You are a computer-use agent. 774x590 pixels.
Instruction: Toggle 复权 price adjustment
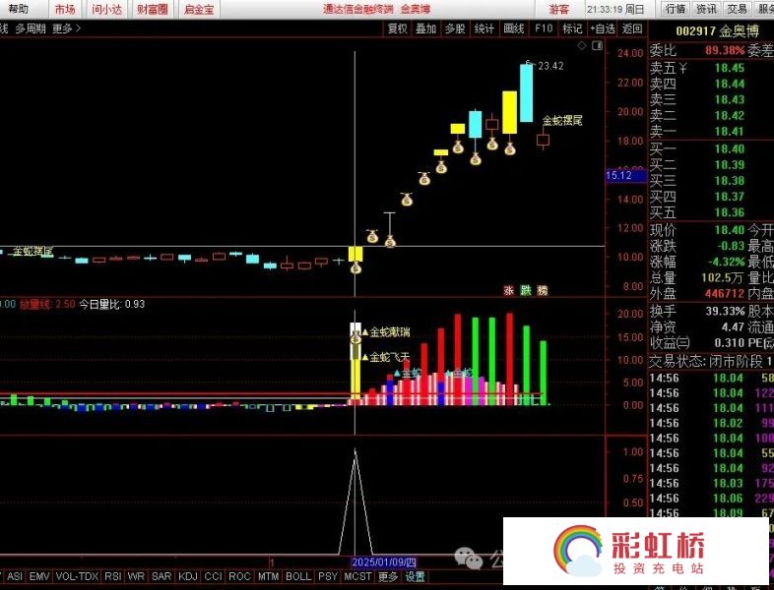[x=397, y=29]
